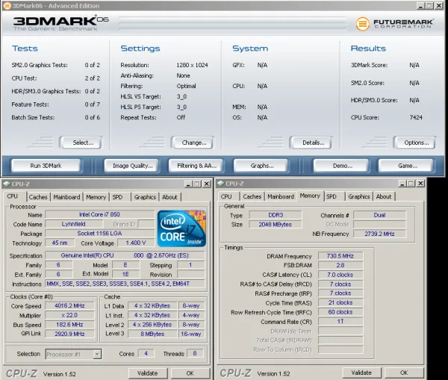Select CPU tab in left CPU-Z
Image resolution: width=448 pixels, height=380 pixels.
(x=15, y=196)
